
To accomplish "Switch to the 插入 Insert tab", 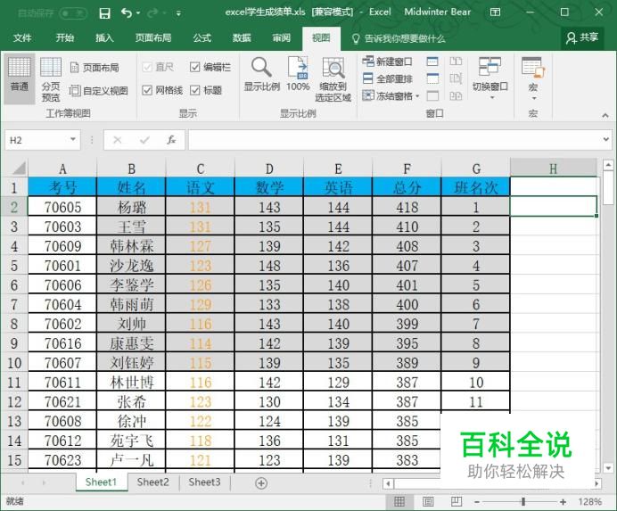I will (x=104, y=38).
